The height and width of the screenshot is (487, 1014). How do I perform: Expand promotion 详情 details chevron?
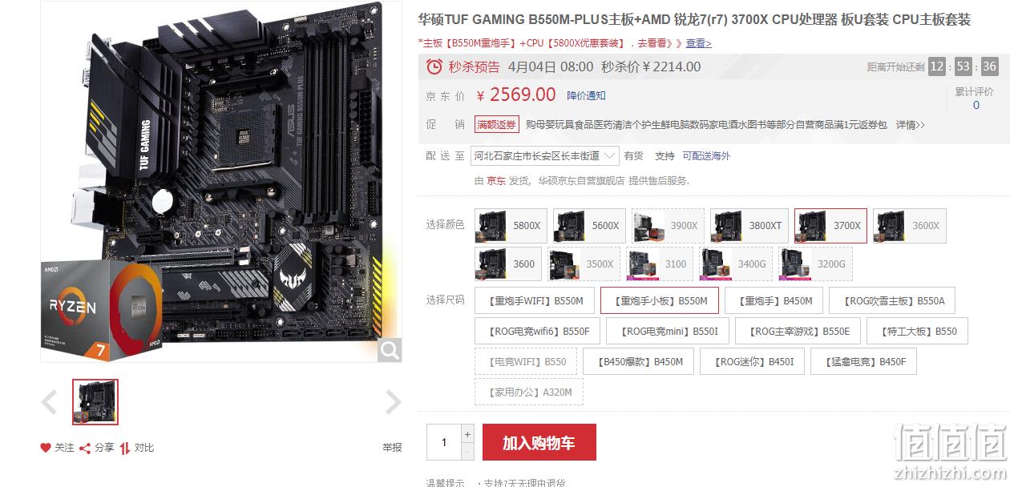click(x=911, y=125)
